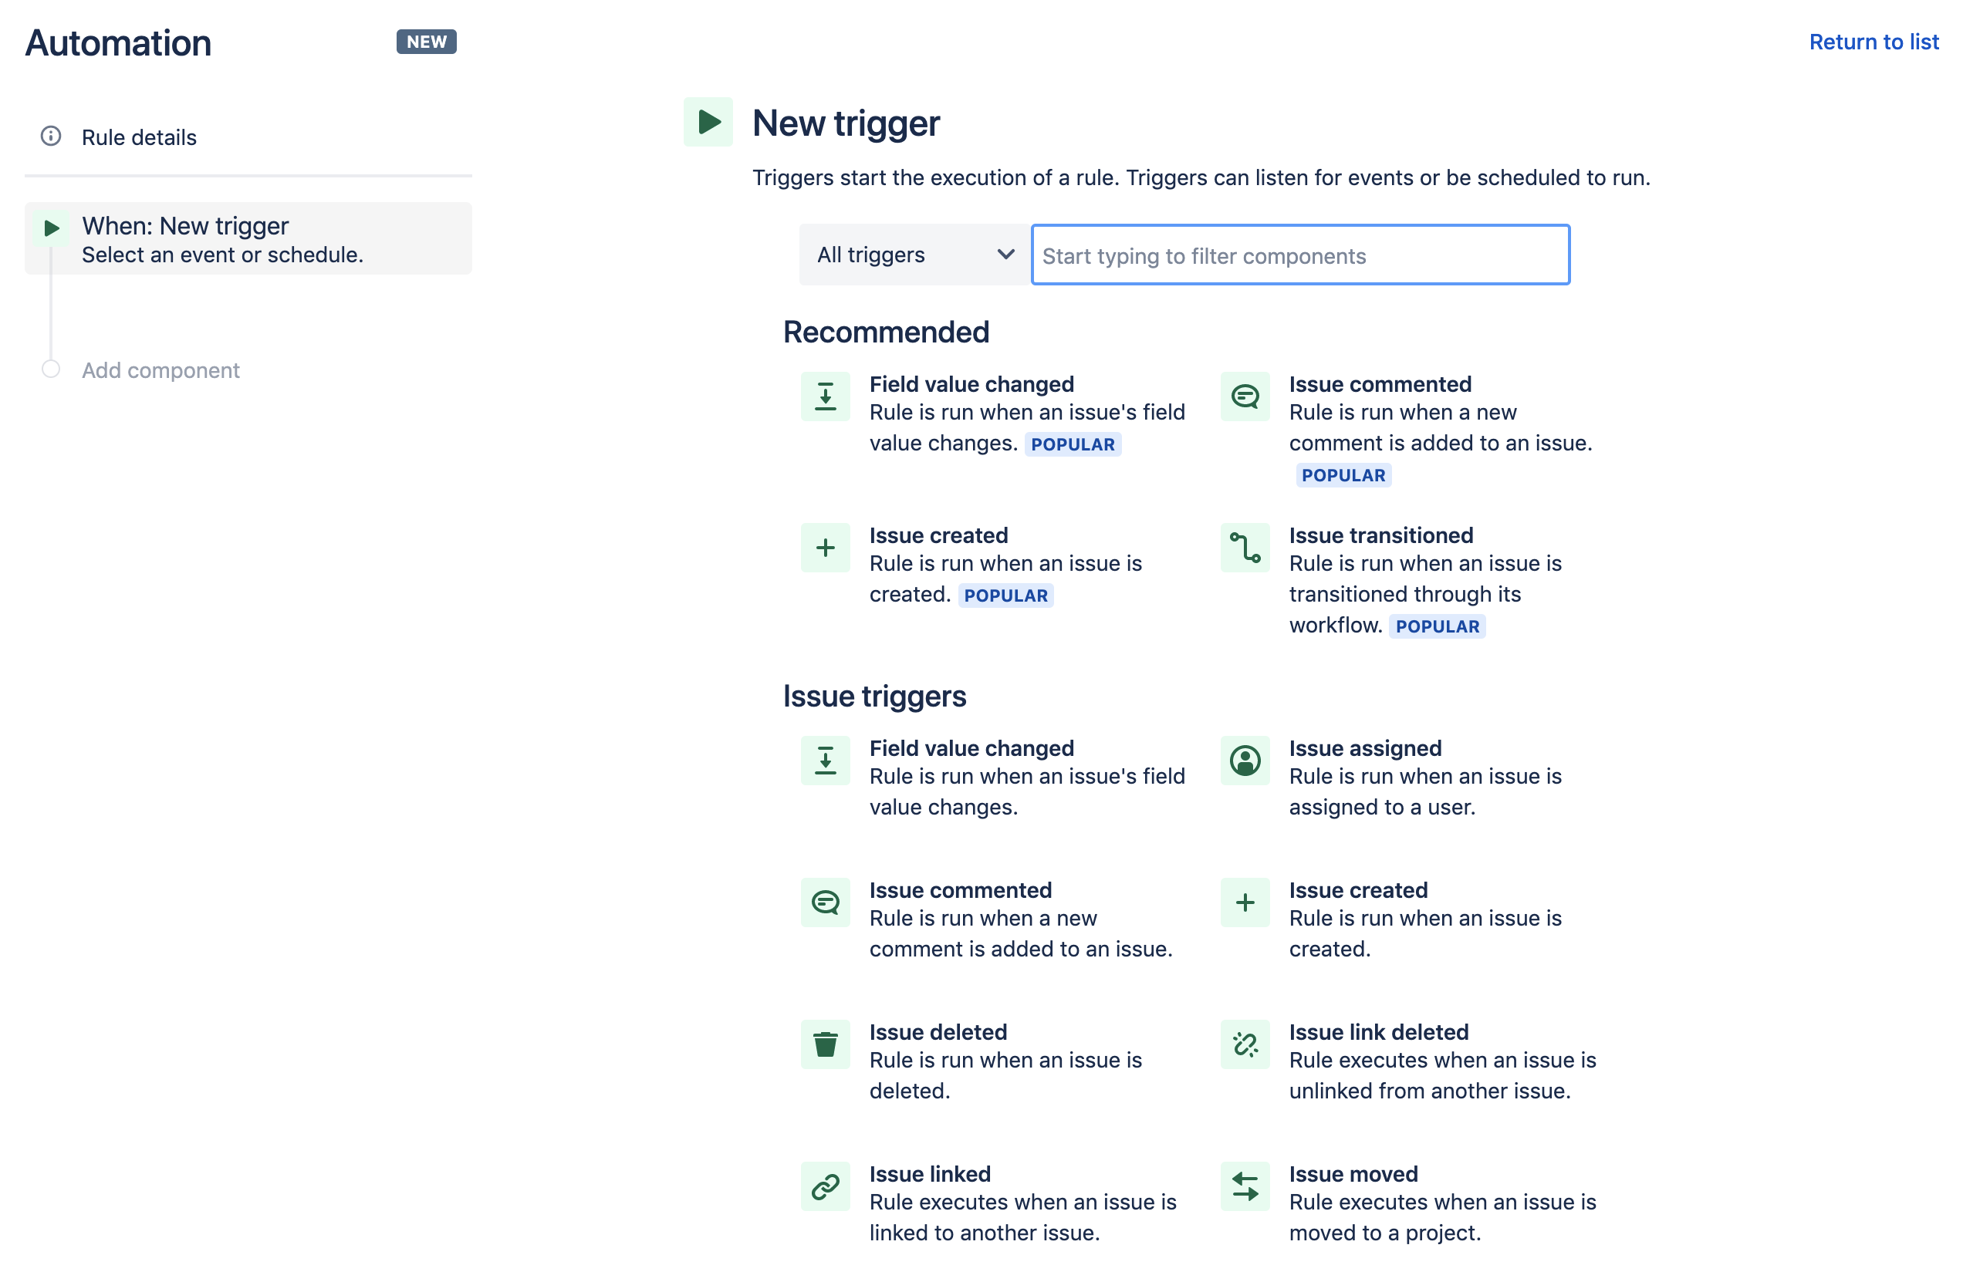This screenshot has width=1980, height=1282.
Task: Click the Issue linked chain icon
Action: coord(824,1186)
